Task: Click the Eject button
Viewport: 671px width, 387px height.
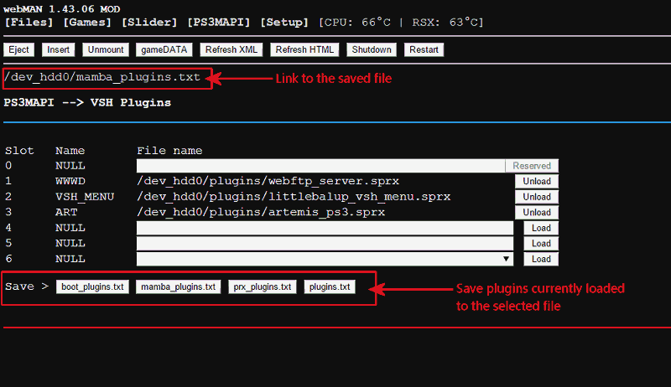Action: 18,49
